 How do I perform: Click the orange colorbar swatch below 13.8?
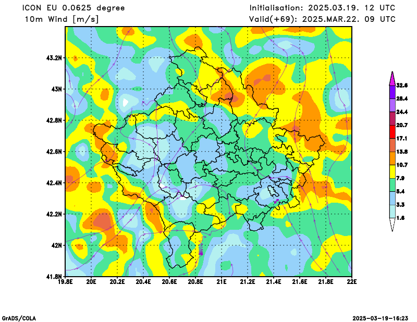coord(393,158)
